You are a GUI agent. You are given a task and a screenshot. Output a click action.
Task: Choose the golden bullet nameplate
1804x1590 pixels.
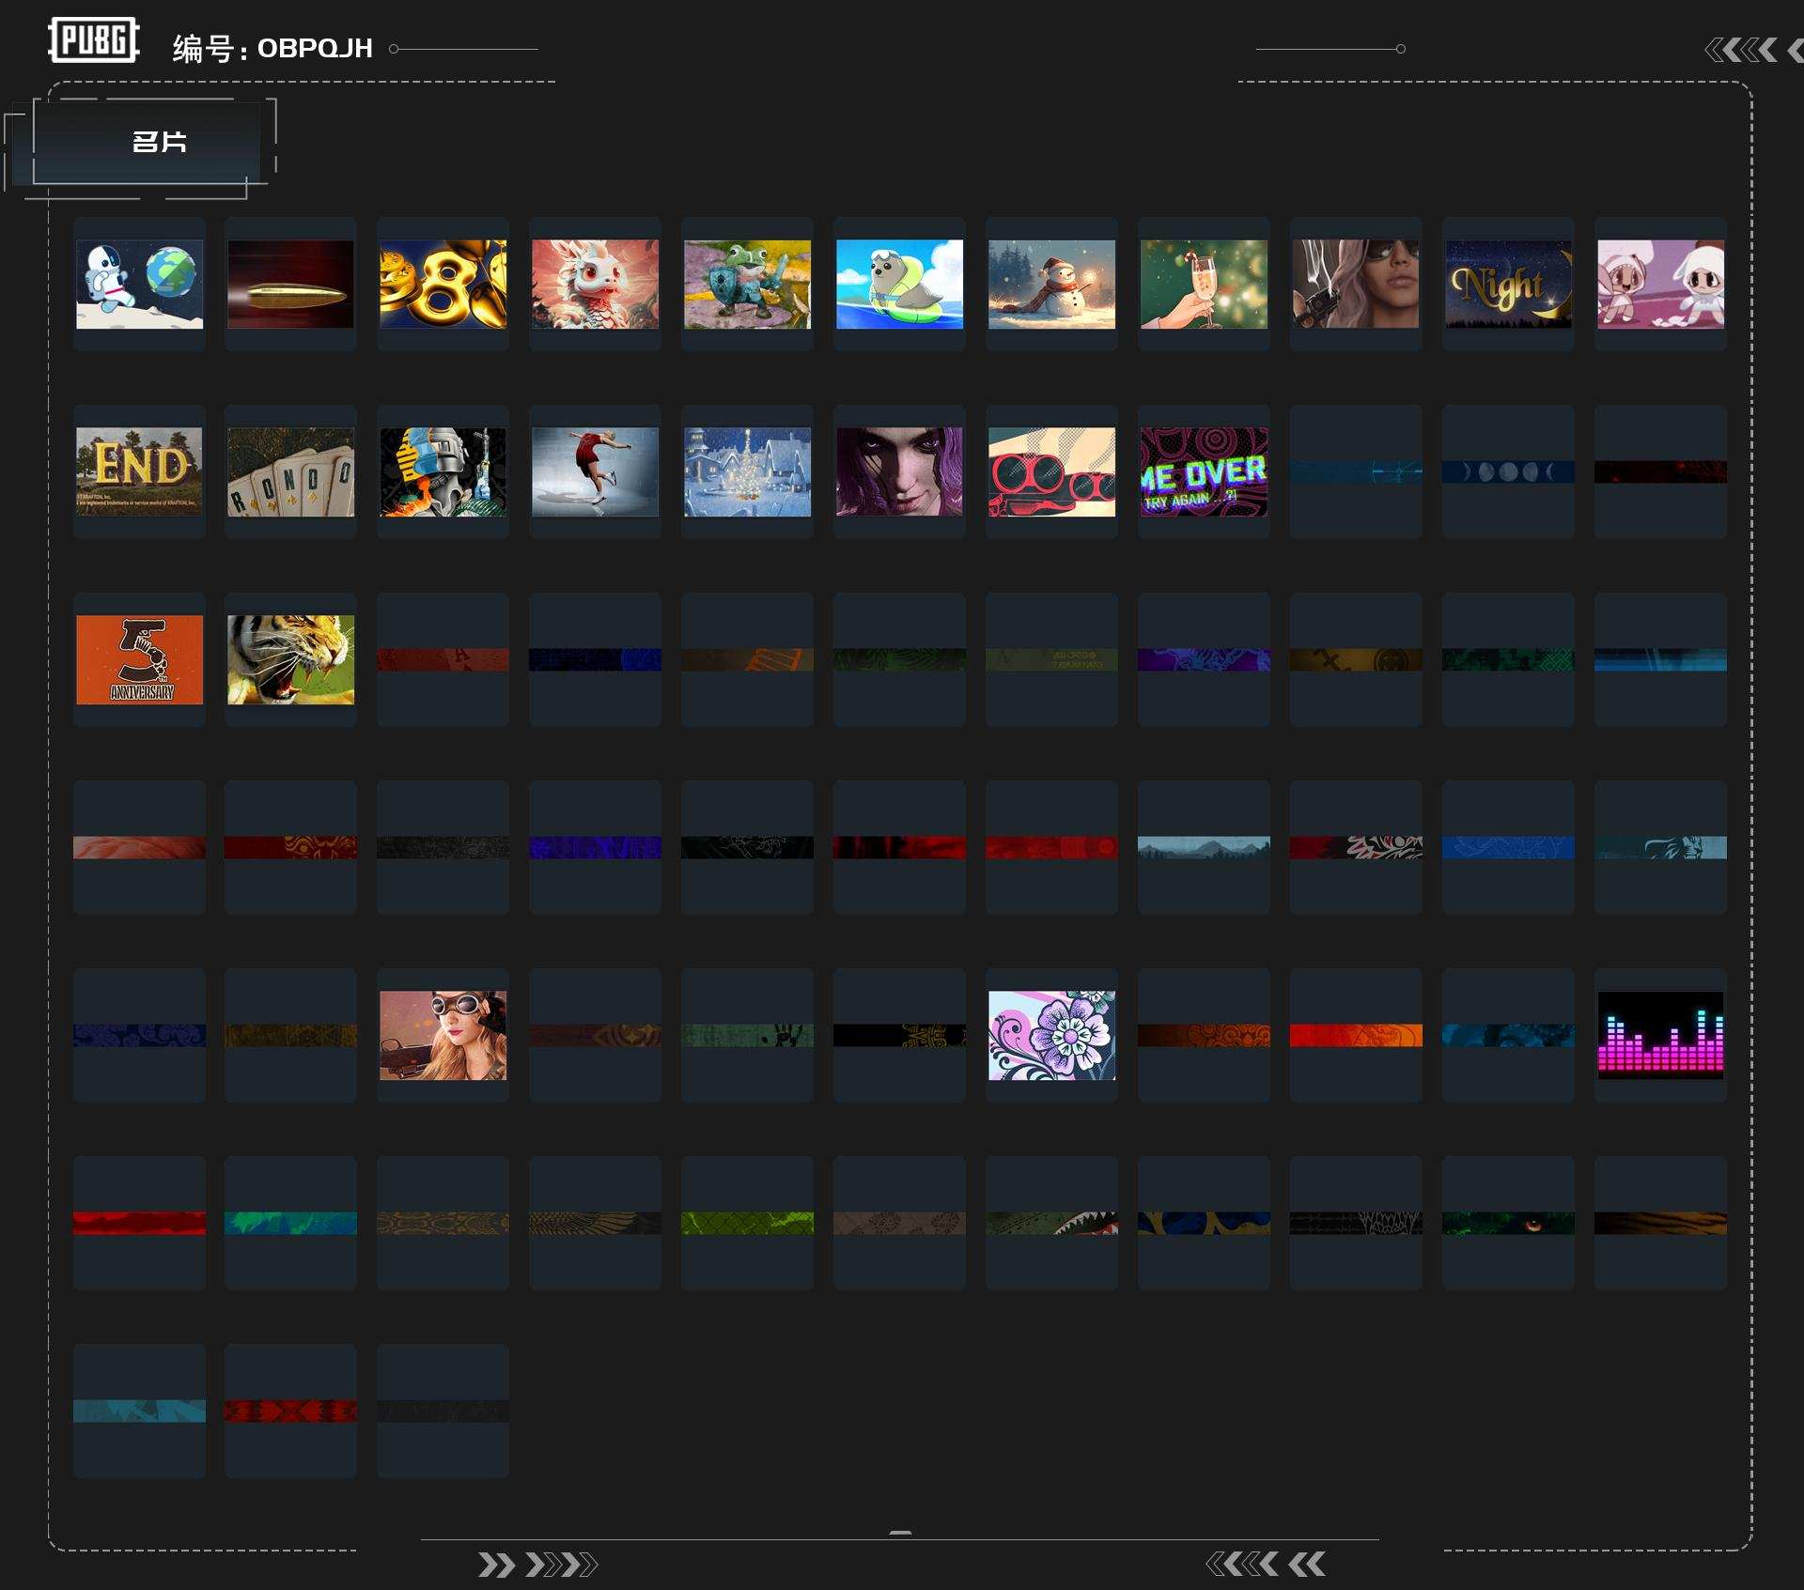click(x=290, y=284)
